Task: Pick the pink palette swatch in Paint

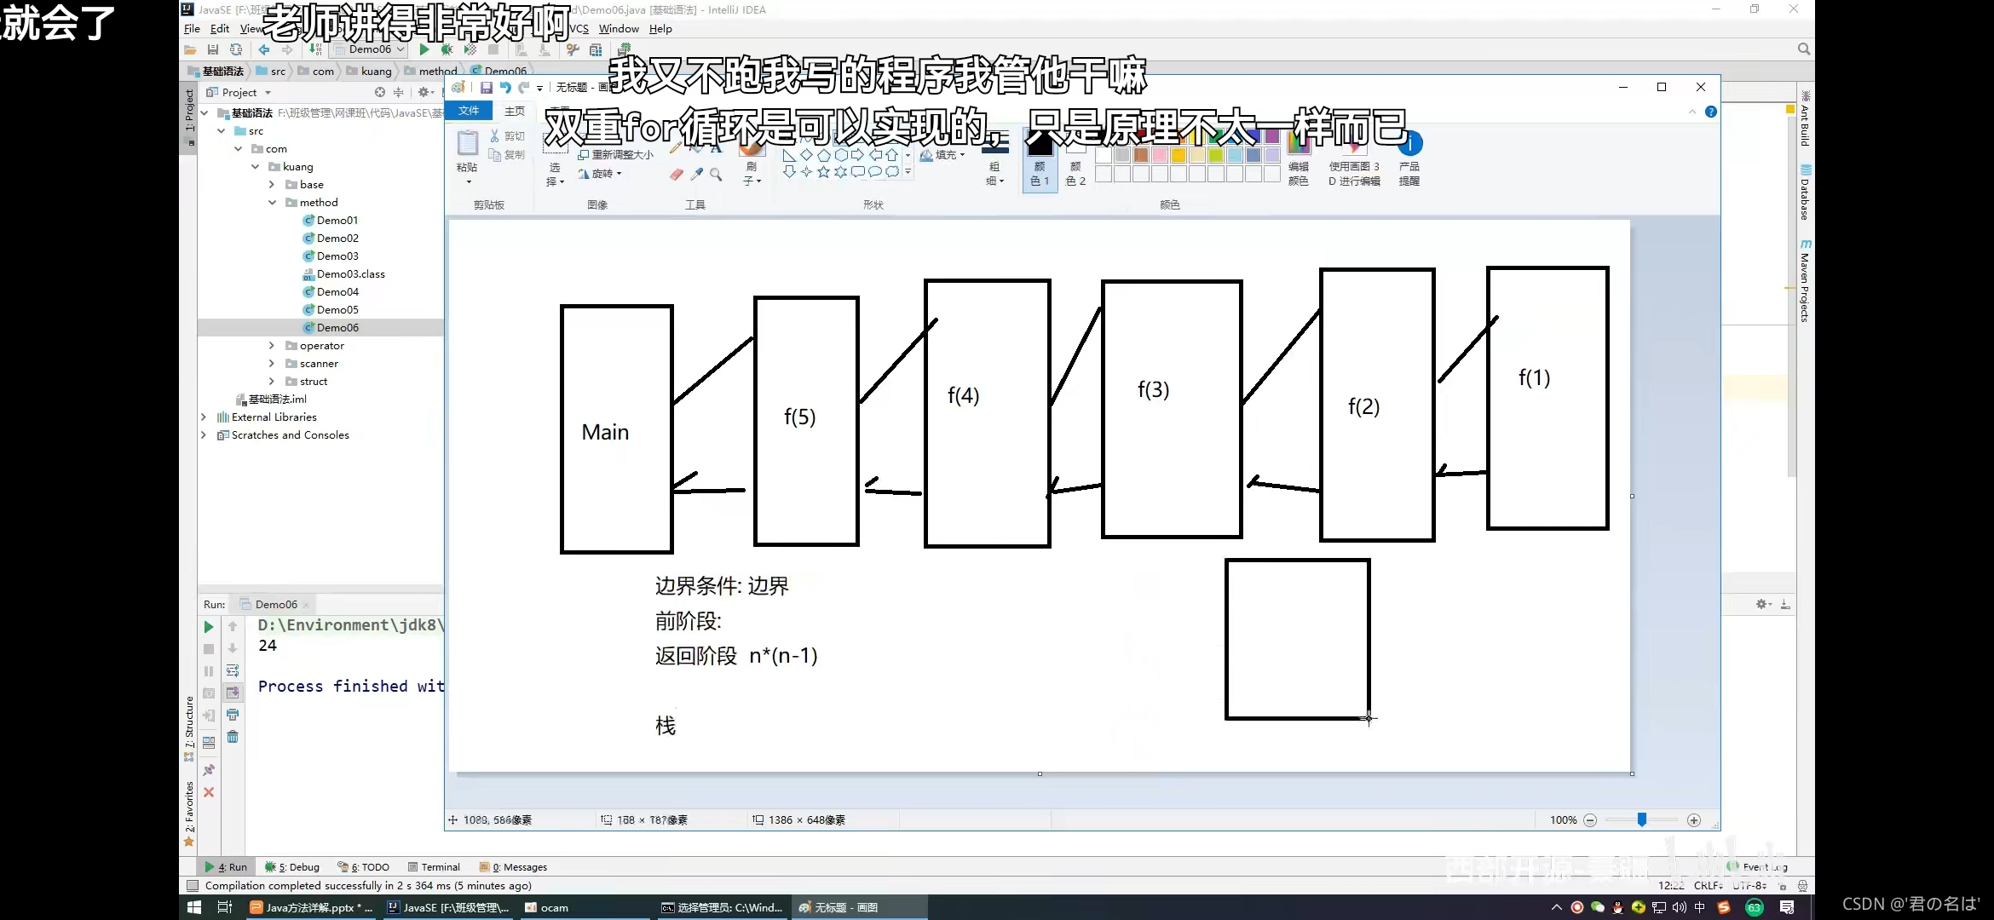Action: pyautogui.click(x=1160, y=155)
